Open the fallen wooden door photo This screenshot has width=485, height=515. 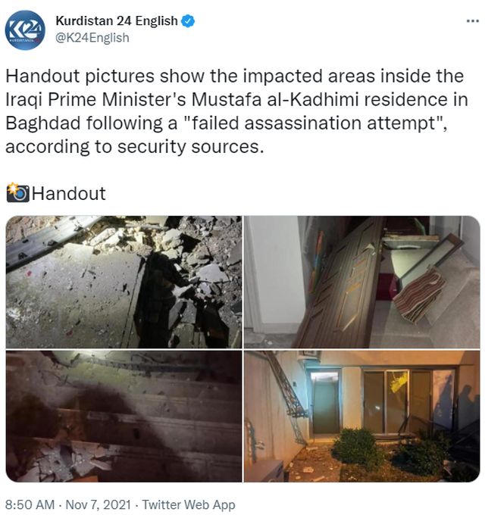tap(361, 282)
